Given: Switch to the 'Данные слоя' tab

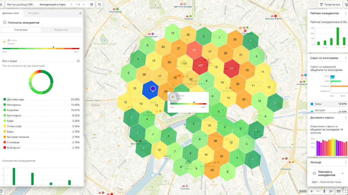Looking at the screenshot, I should point(11,13).
